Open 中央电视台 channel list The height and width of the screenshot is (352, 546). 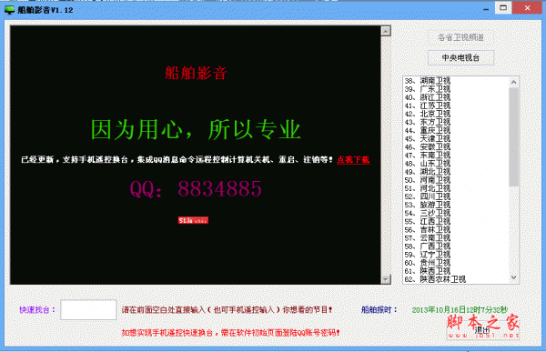click(x=460, y=58)
